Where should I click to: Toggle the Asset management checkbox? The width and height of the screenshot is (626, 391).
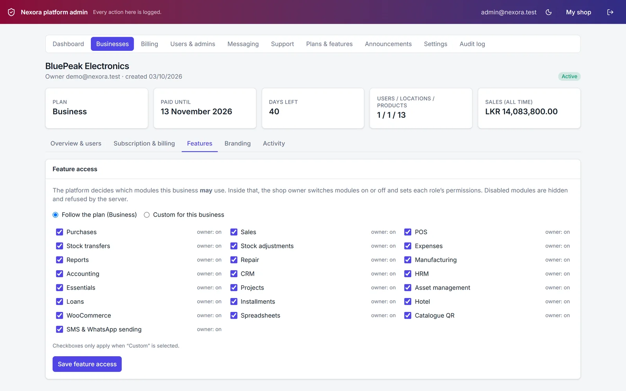point(408,288)
